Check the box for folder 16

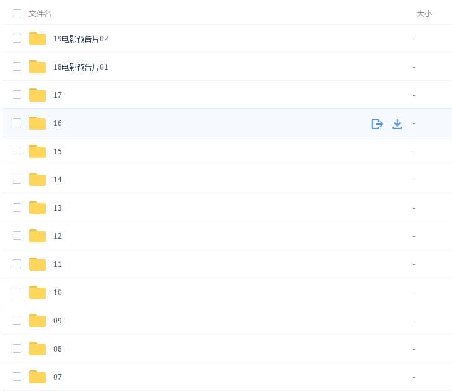pyautogui.click(x=17, y=123)
